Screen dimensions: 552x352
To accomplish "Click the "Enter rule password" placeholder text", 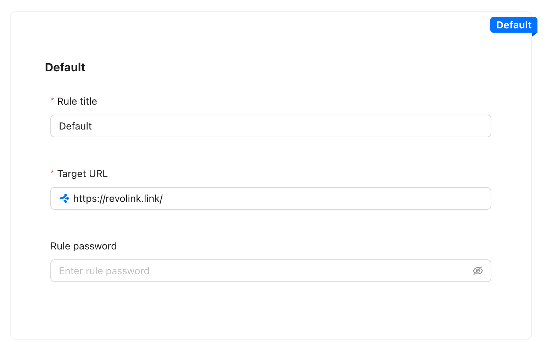I will pyautogui.click(x=104, y=271).
